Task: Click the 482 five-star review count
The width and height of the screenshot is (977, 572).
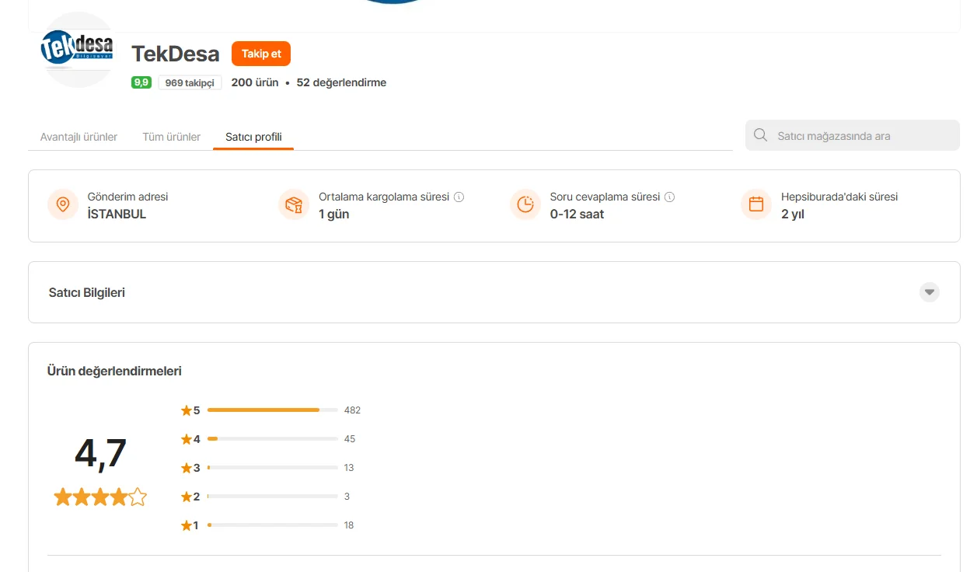Action: (x=352, y=410)
